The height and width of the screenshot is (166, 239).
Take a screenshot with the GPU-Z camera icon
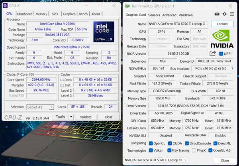(217, 14)
